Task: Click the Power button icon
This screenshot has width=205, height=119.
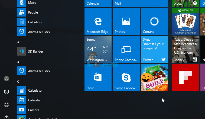Action: pos(6,117)
